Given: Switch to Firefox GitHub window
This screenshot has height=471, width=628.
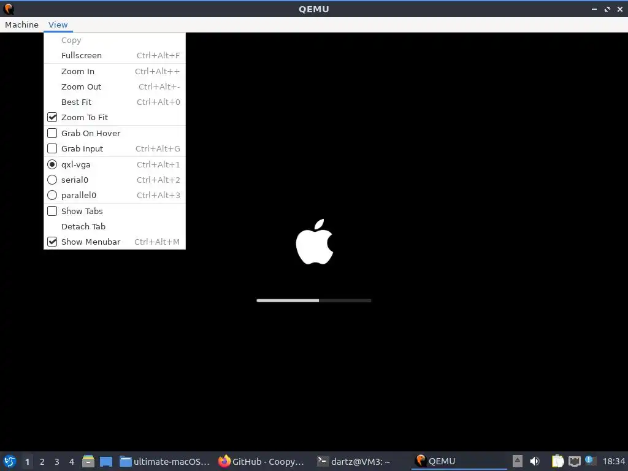Looking at the screenshot, I should click(x=261, y=461).
